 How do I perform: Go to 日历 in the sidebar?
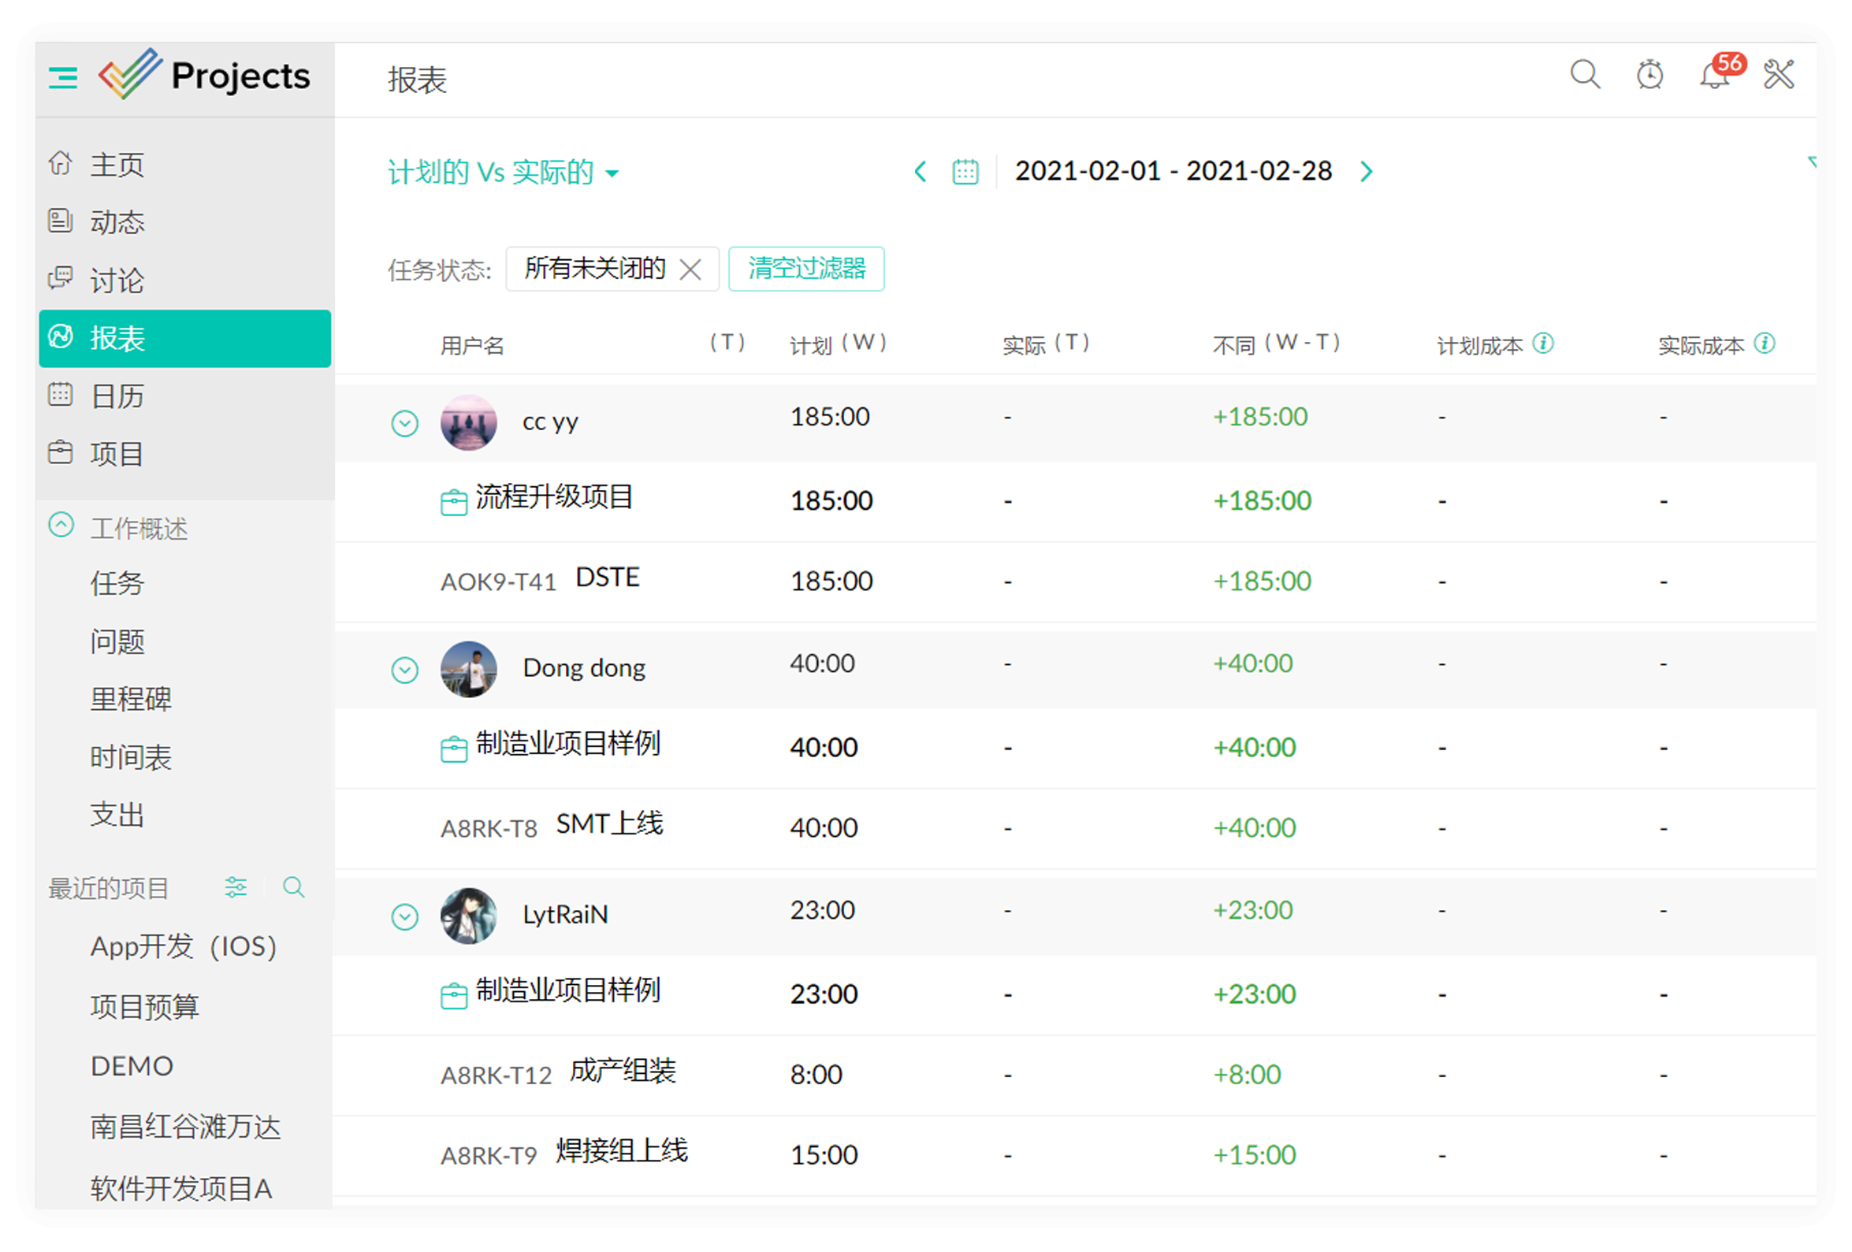pos(117,396)
